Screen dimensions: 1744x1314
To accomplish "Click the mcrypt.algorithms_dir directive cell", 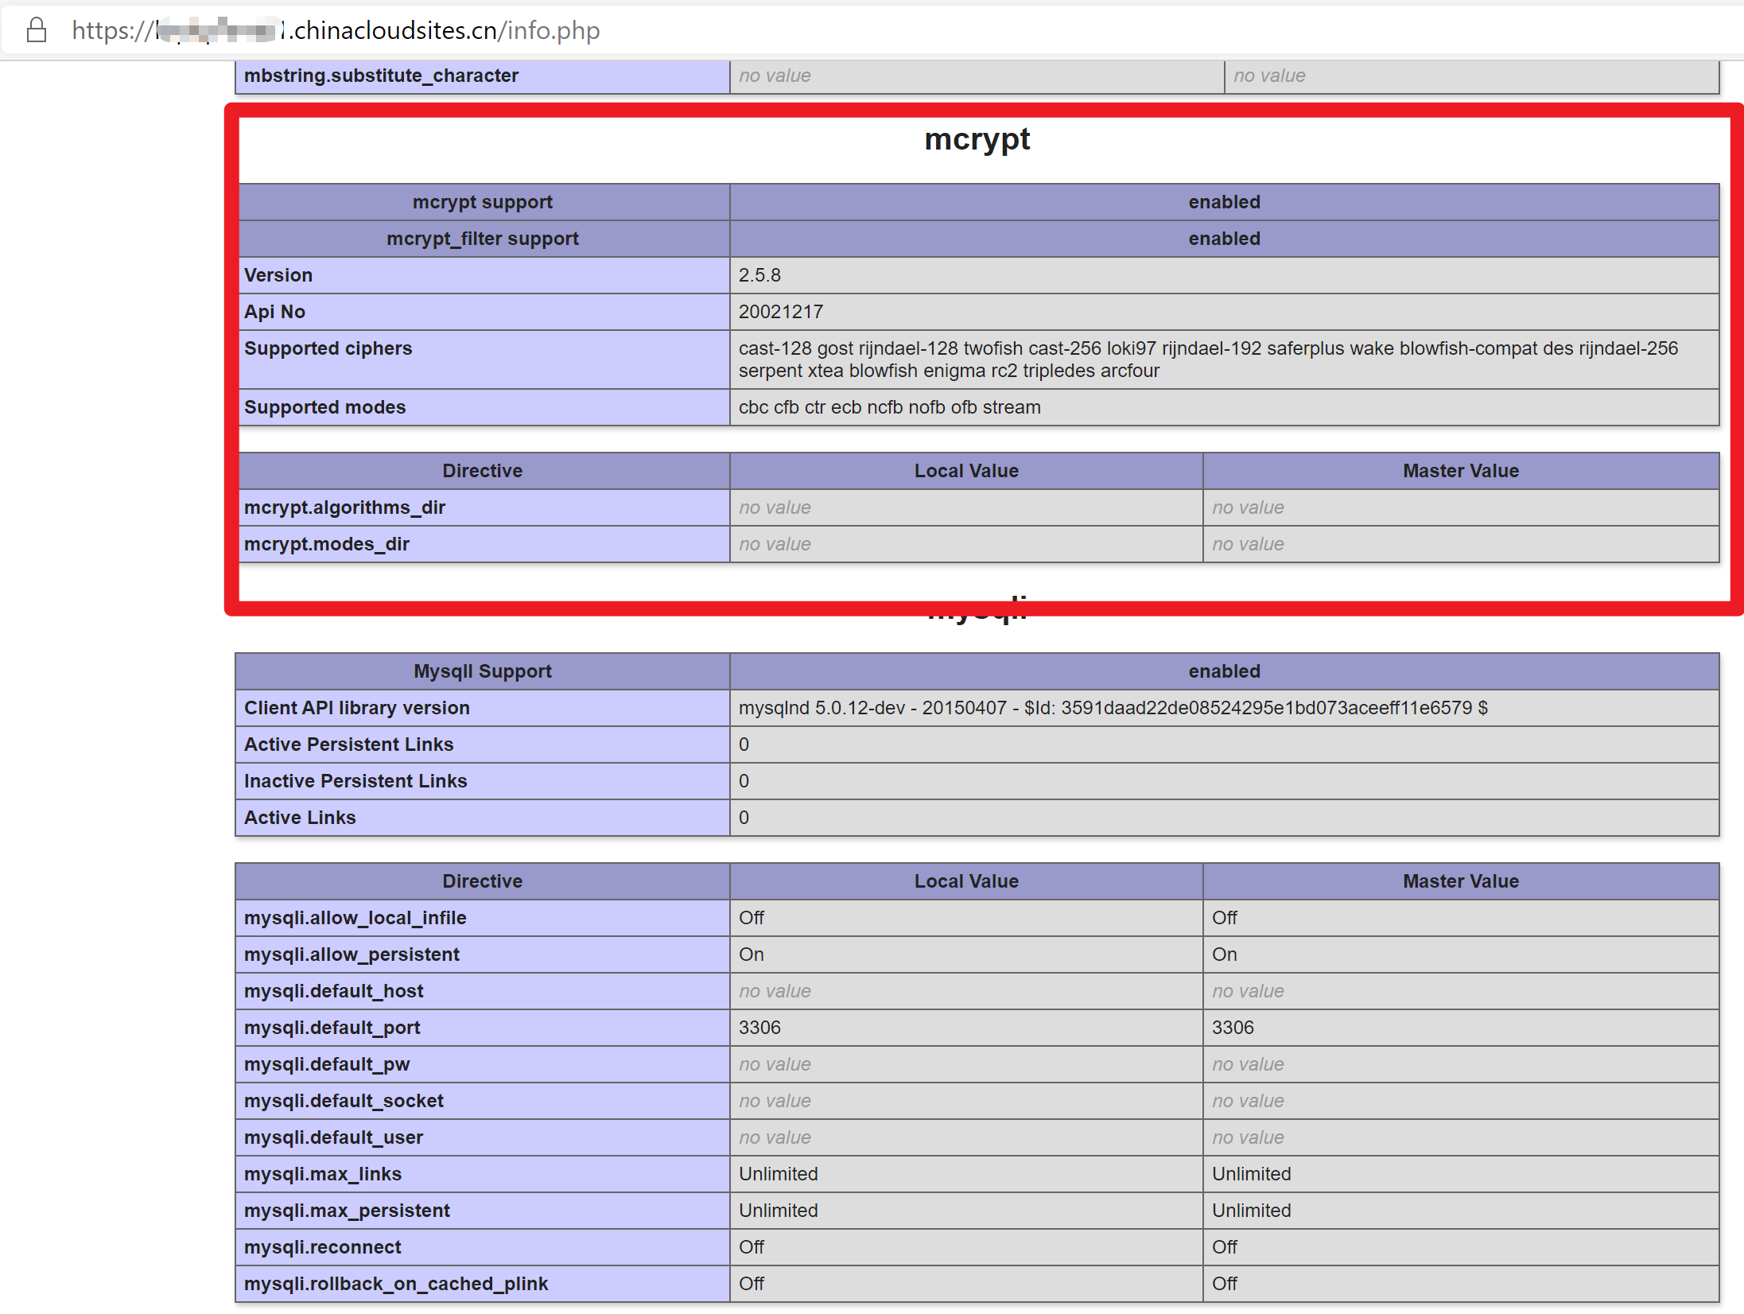I will 344,507.
